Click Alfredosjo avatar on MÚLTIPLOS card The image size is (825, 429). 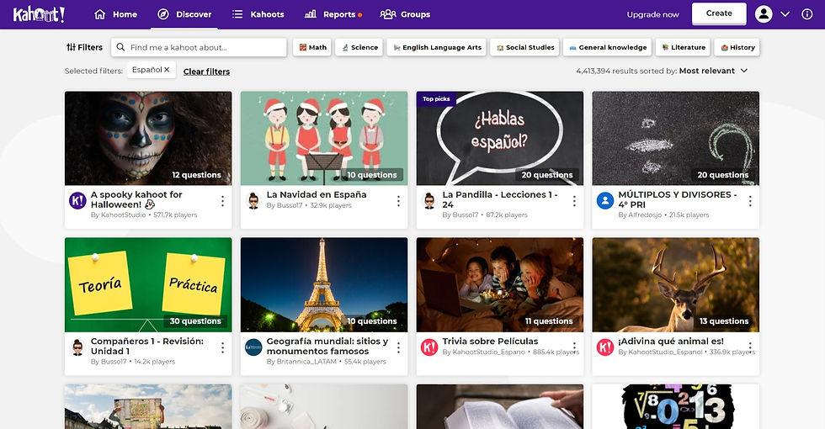coord(605,201)
